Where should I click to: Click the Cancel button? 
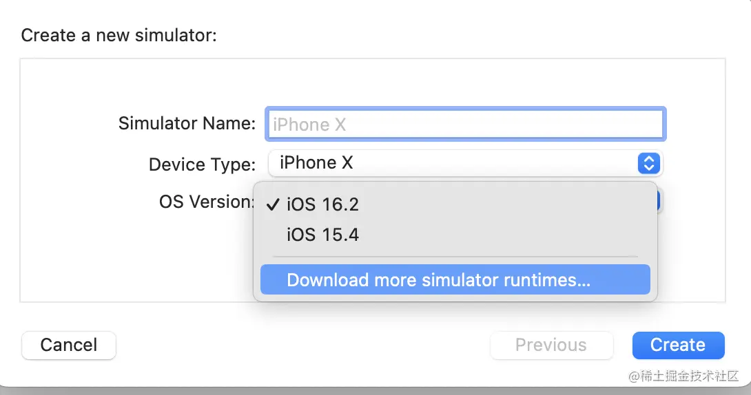pyautogui.click(x=69, y=345)
